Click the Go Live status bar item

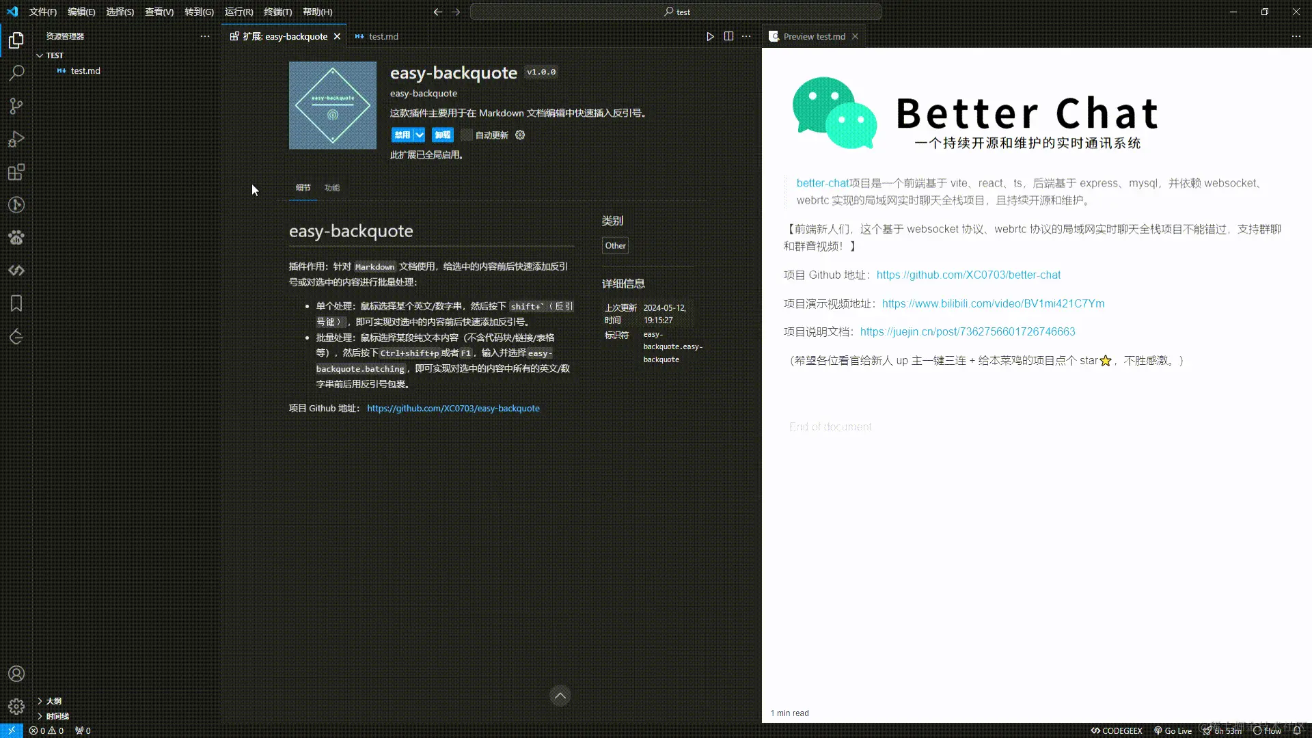tap(1173, 730)
